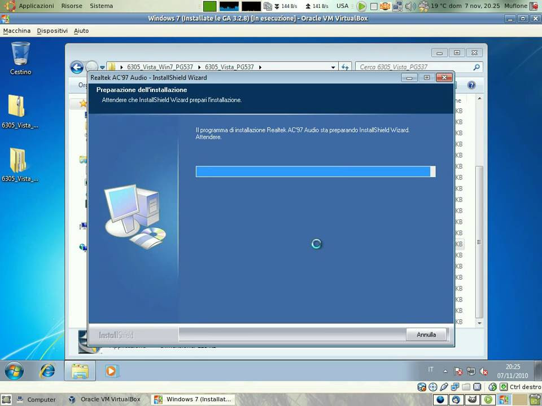
Task: Click VirtualBox hard disk activity icon
Action: point(422,387)
